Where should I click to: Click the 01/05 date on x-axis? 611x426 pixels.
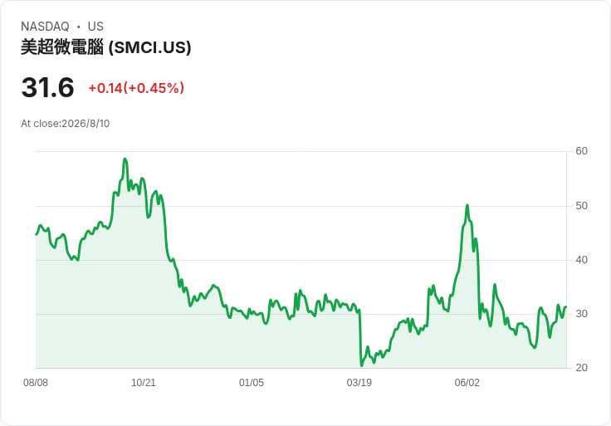pos(252,383)
